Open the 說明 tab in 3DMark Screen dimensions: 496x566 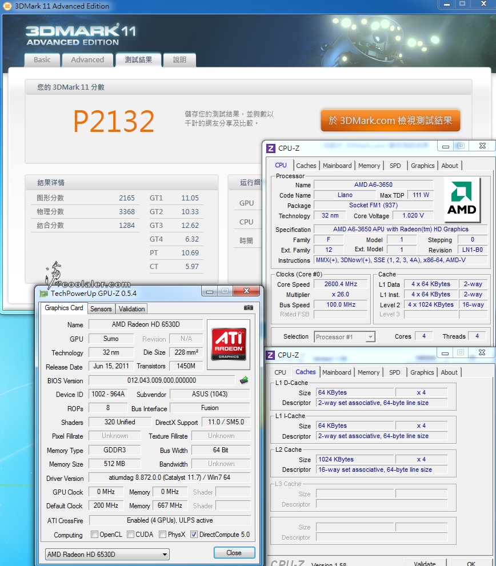coord(179,60)
